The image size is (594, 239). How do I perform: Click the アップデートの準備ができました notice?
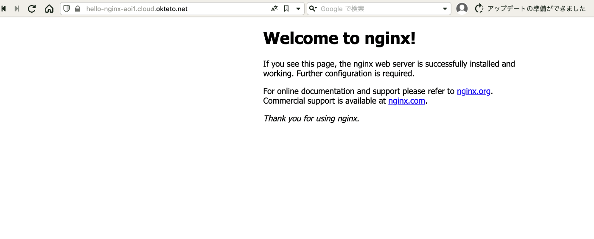tap(536, 8)
